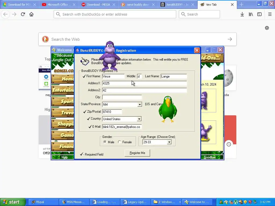The width and height of the screenshot is (275, 206).
Task: Switch to BonziBUDDY archive tab
Action: (x=177, y=5)
